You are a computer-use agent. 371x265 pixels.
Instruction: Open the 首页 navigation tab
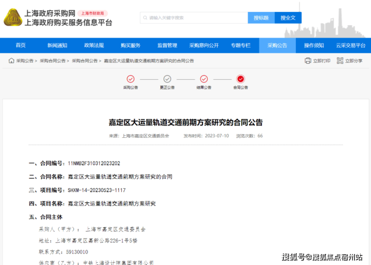(x=21, y=46)
